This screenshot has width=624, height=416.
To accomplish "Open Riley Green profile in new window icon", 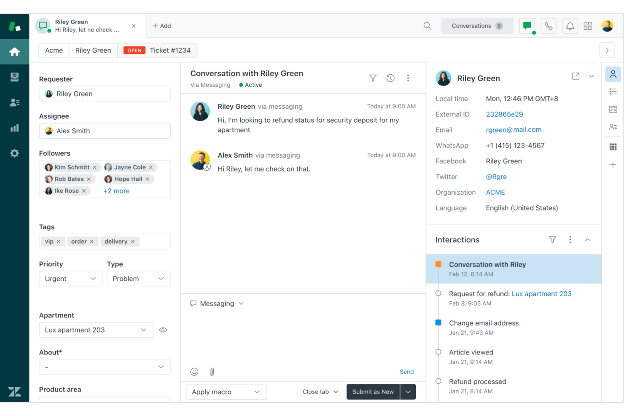I will pos(576,76).
